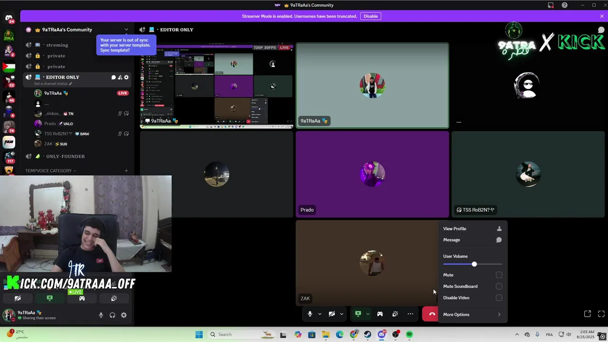This screenshot has height=342, width=608.
Task: Open OBS Studio from the taskbar
Action: (396, 334)
